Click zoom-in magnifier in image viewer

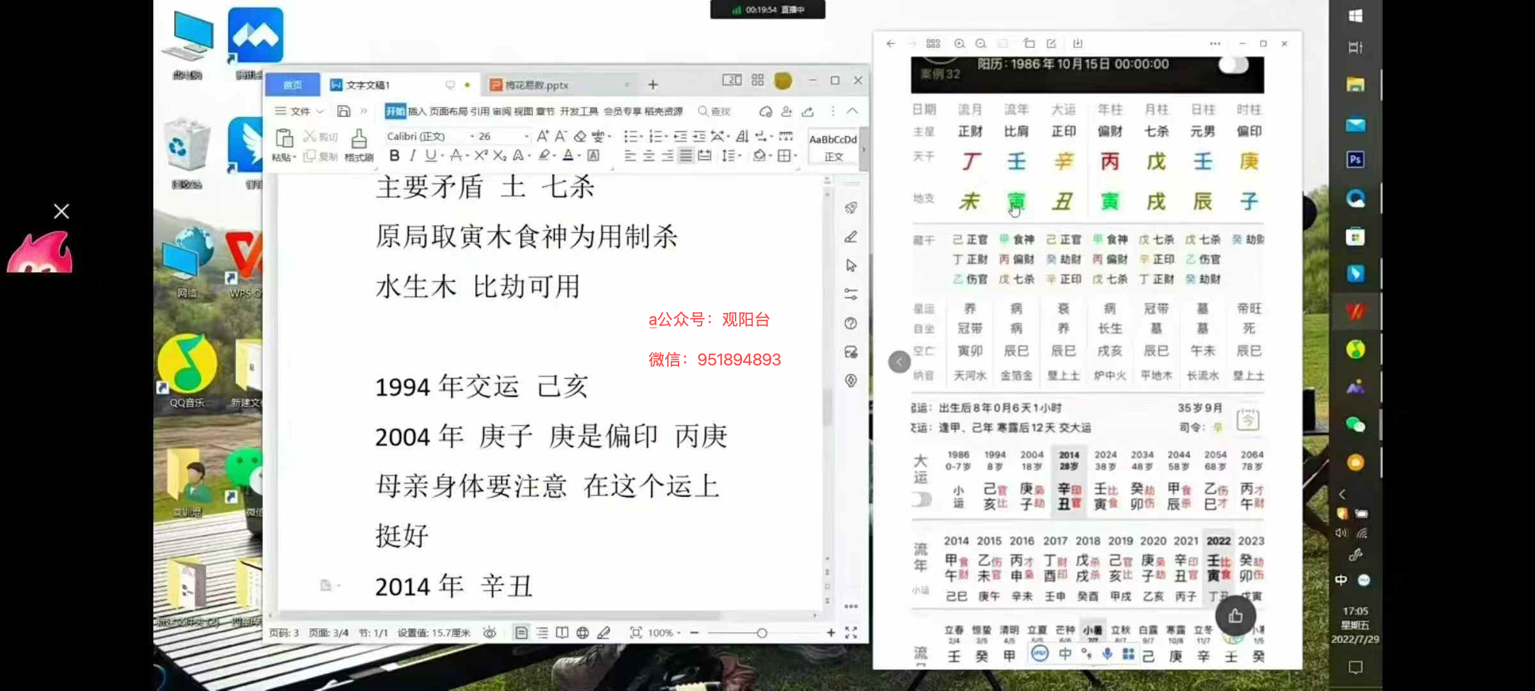959,44
